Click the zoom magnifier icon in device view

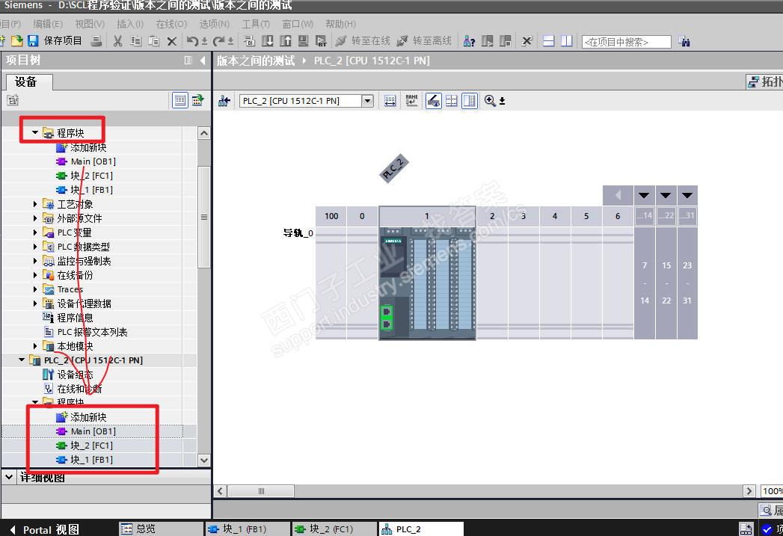490,101
